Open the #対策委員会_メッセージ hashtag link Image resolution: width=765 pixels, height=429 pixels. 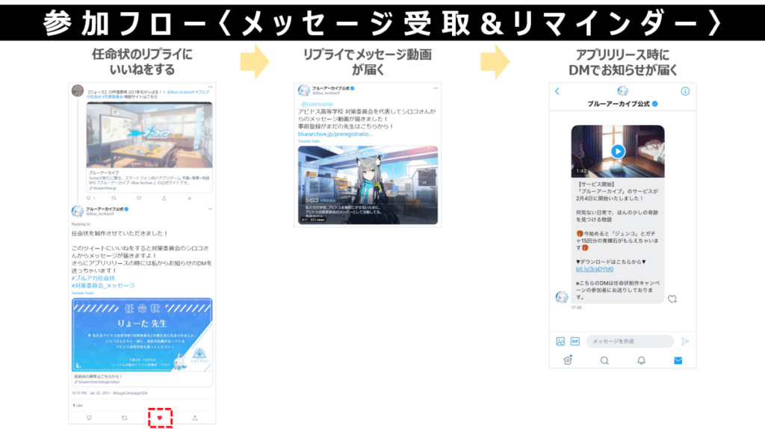click(103, 286)
